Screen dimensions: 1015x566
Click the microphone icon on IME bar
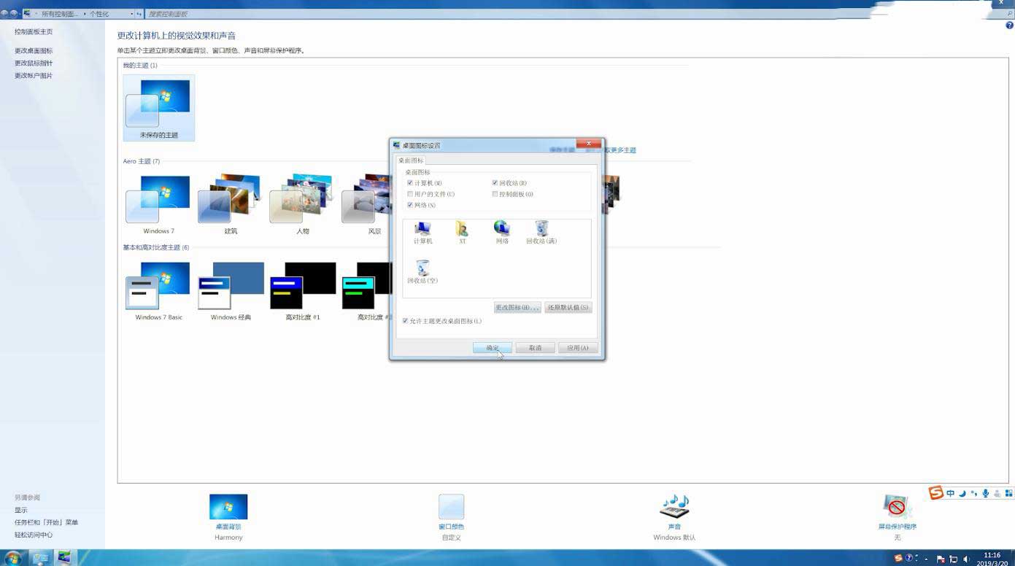986,494
